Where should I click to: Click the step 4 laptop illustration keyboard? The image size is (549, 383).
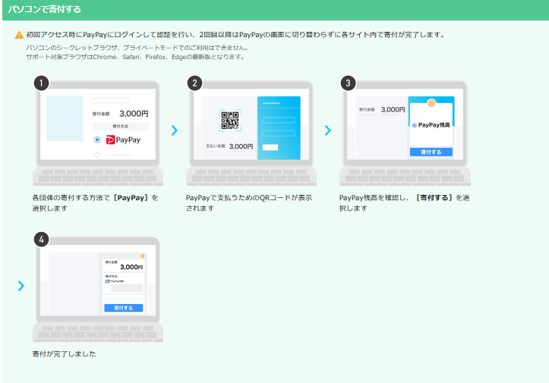pos(98,332)
